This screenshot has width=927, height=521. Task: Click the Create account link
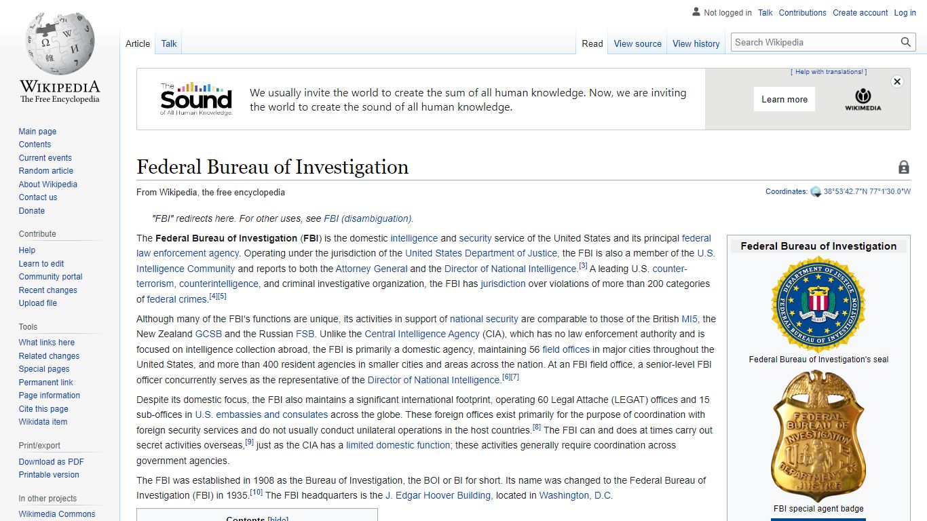860,13
